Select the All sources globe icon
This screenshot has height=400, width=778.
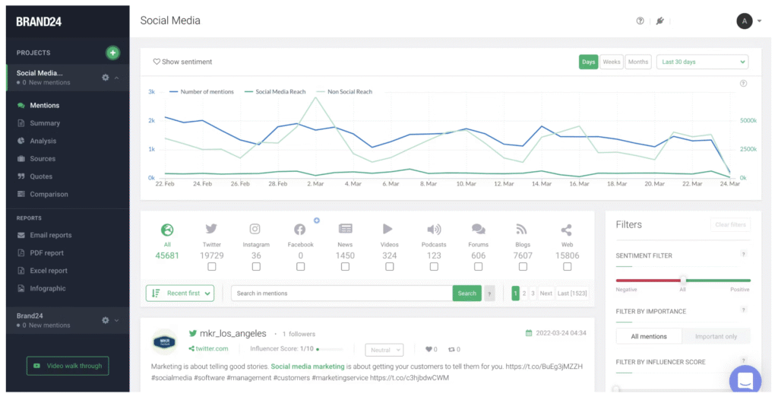pyautogui.click(x=167, y=230)
